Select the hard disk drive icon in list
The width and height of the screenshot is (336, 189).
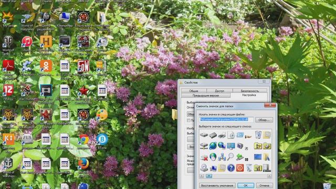click(x=204, y=135)
